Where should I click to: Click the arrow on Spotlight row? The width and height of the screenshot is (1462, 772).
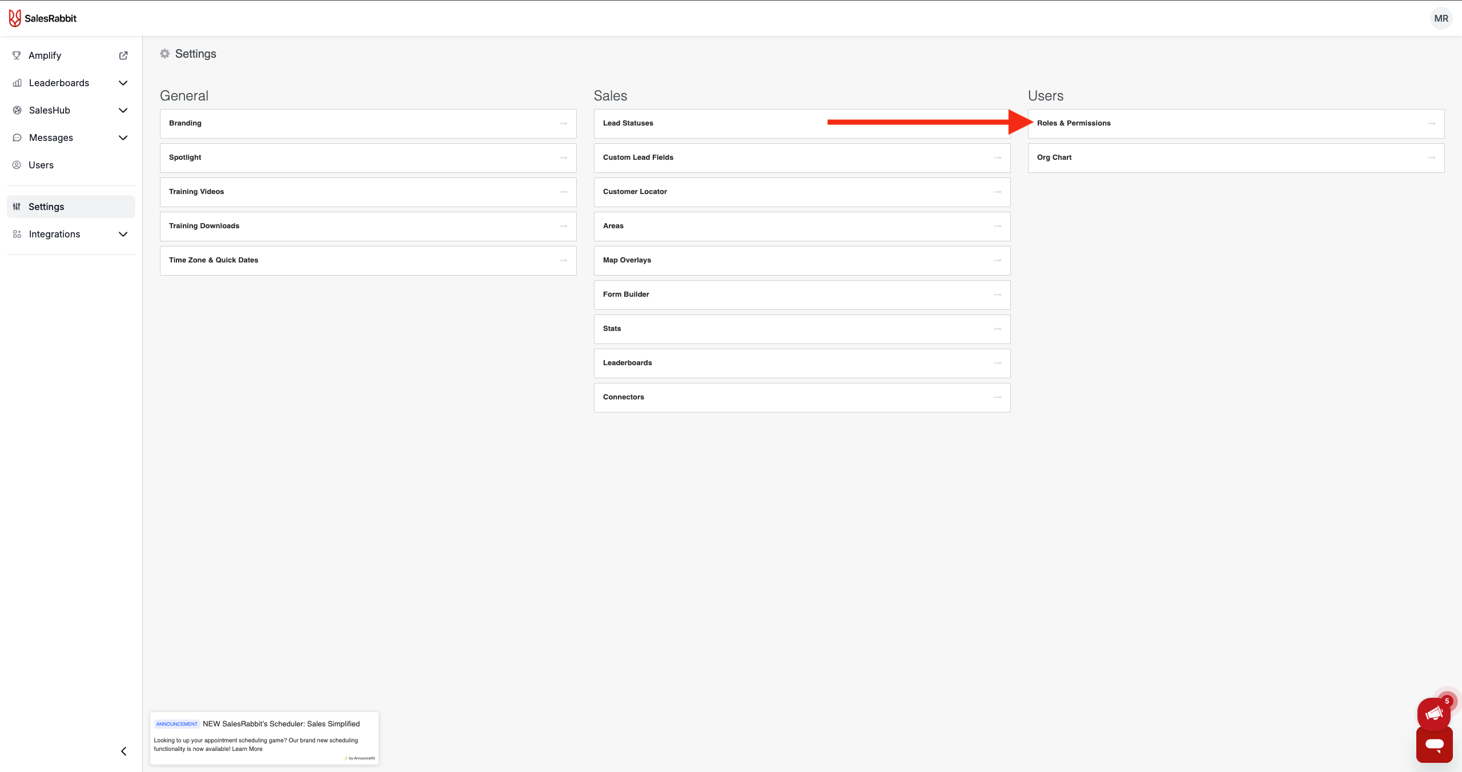(564, 157)
